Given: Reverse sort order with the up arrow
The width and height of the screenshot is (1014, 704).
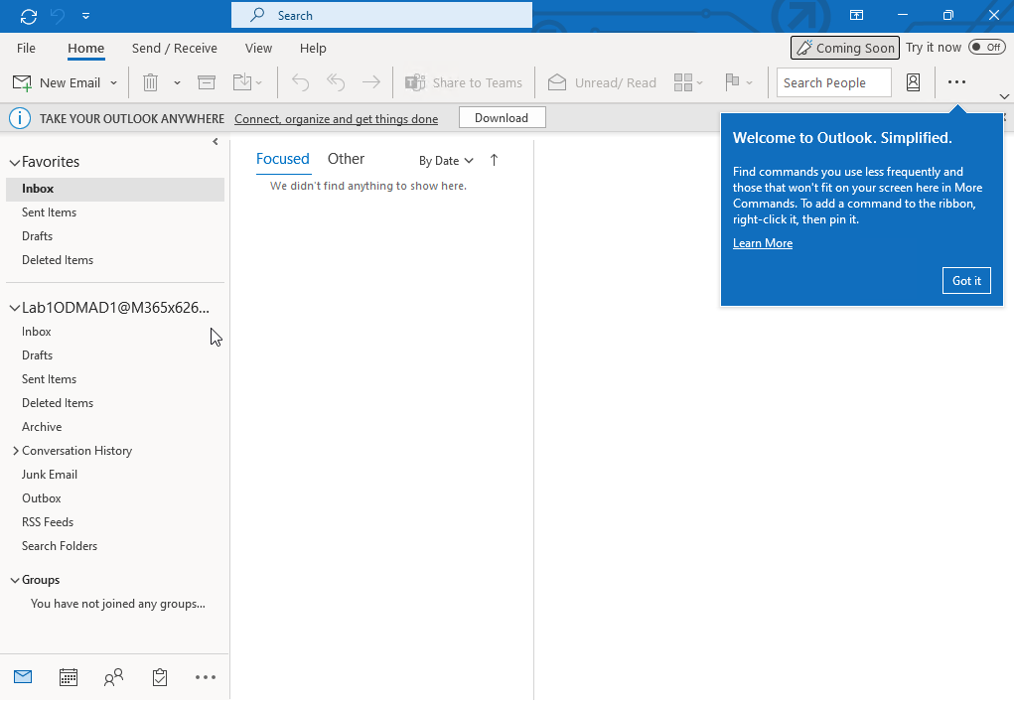Looking at the screenshot, I should [x=494, y=160].
